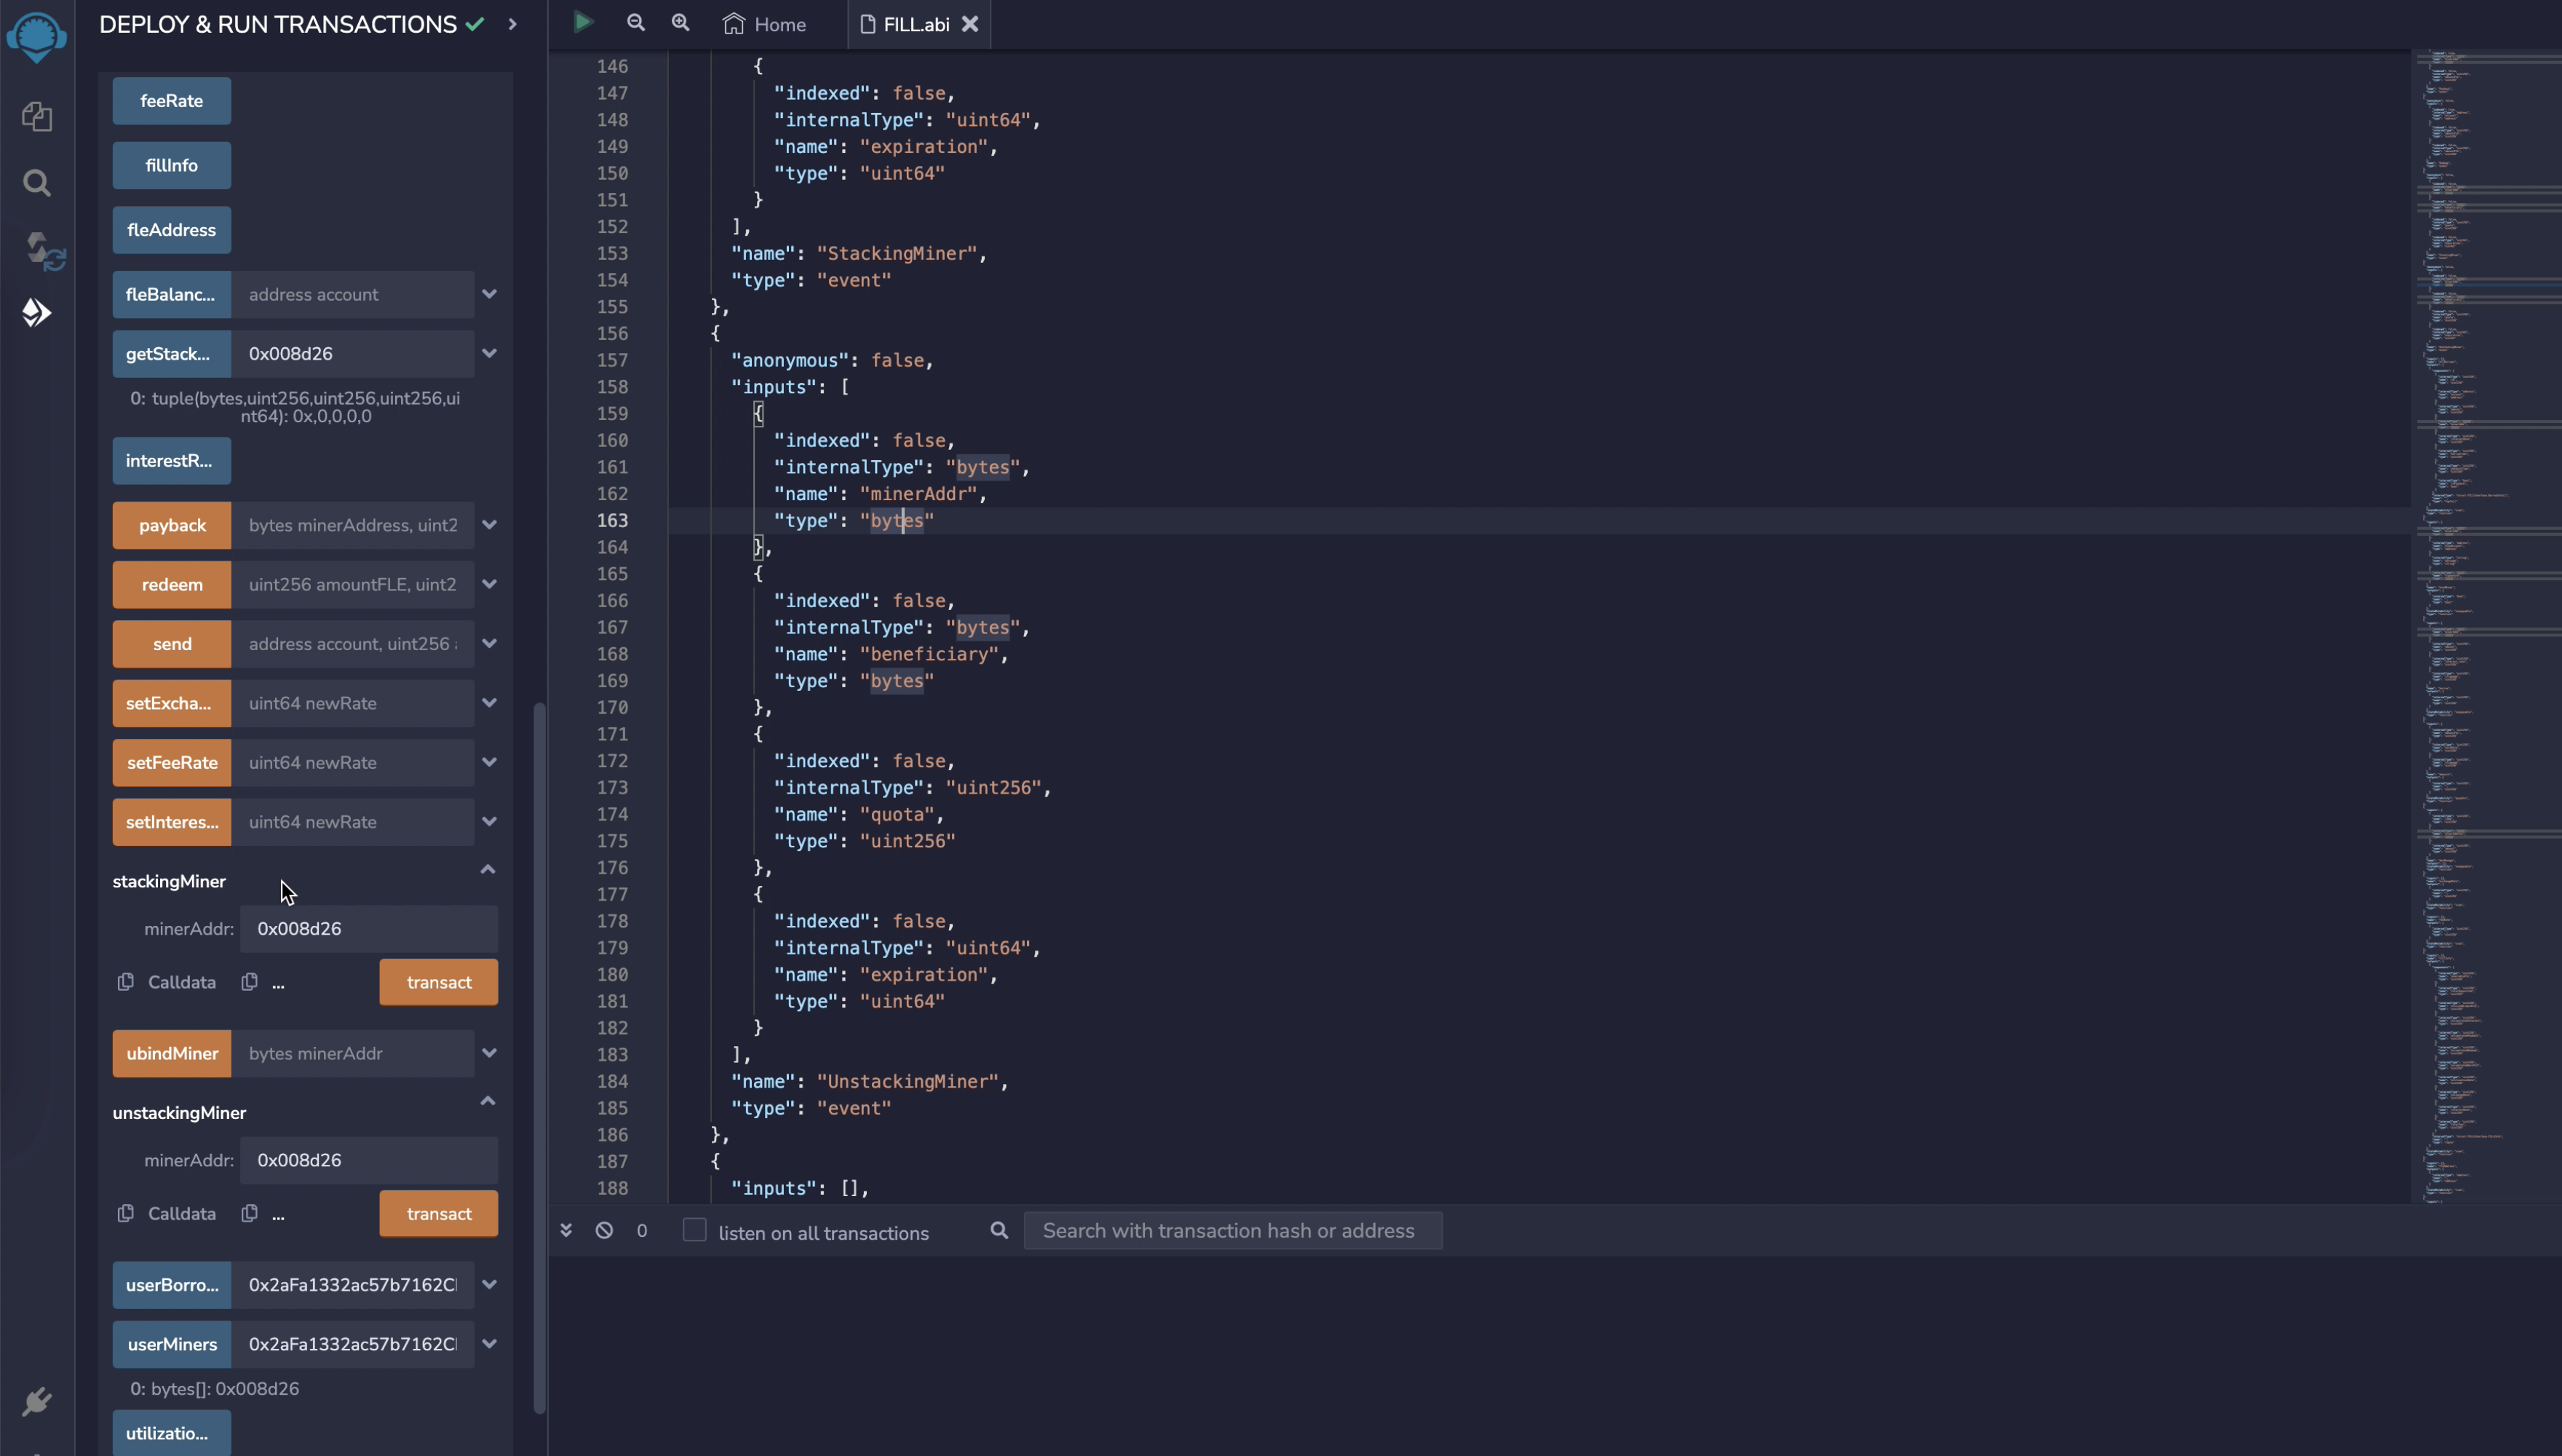Screen dimensions: 2562x1456
Task: Call the userMiners function
Action: pyautogui.click(x=172, y=1344)
